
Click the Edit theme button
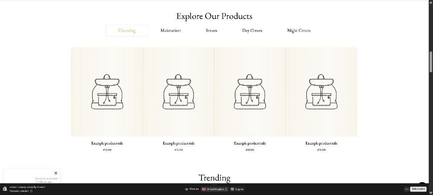[x=418, y=189]
